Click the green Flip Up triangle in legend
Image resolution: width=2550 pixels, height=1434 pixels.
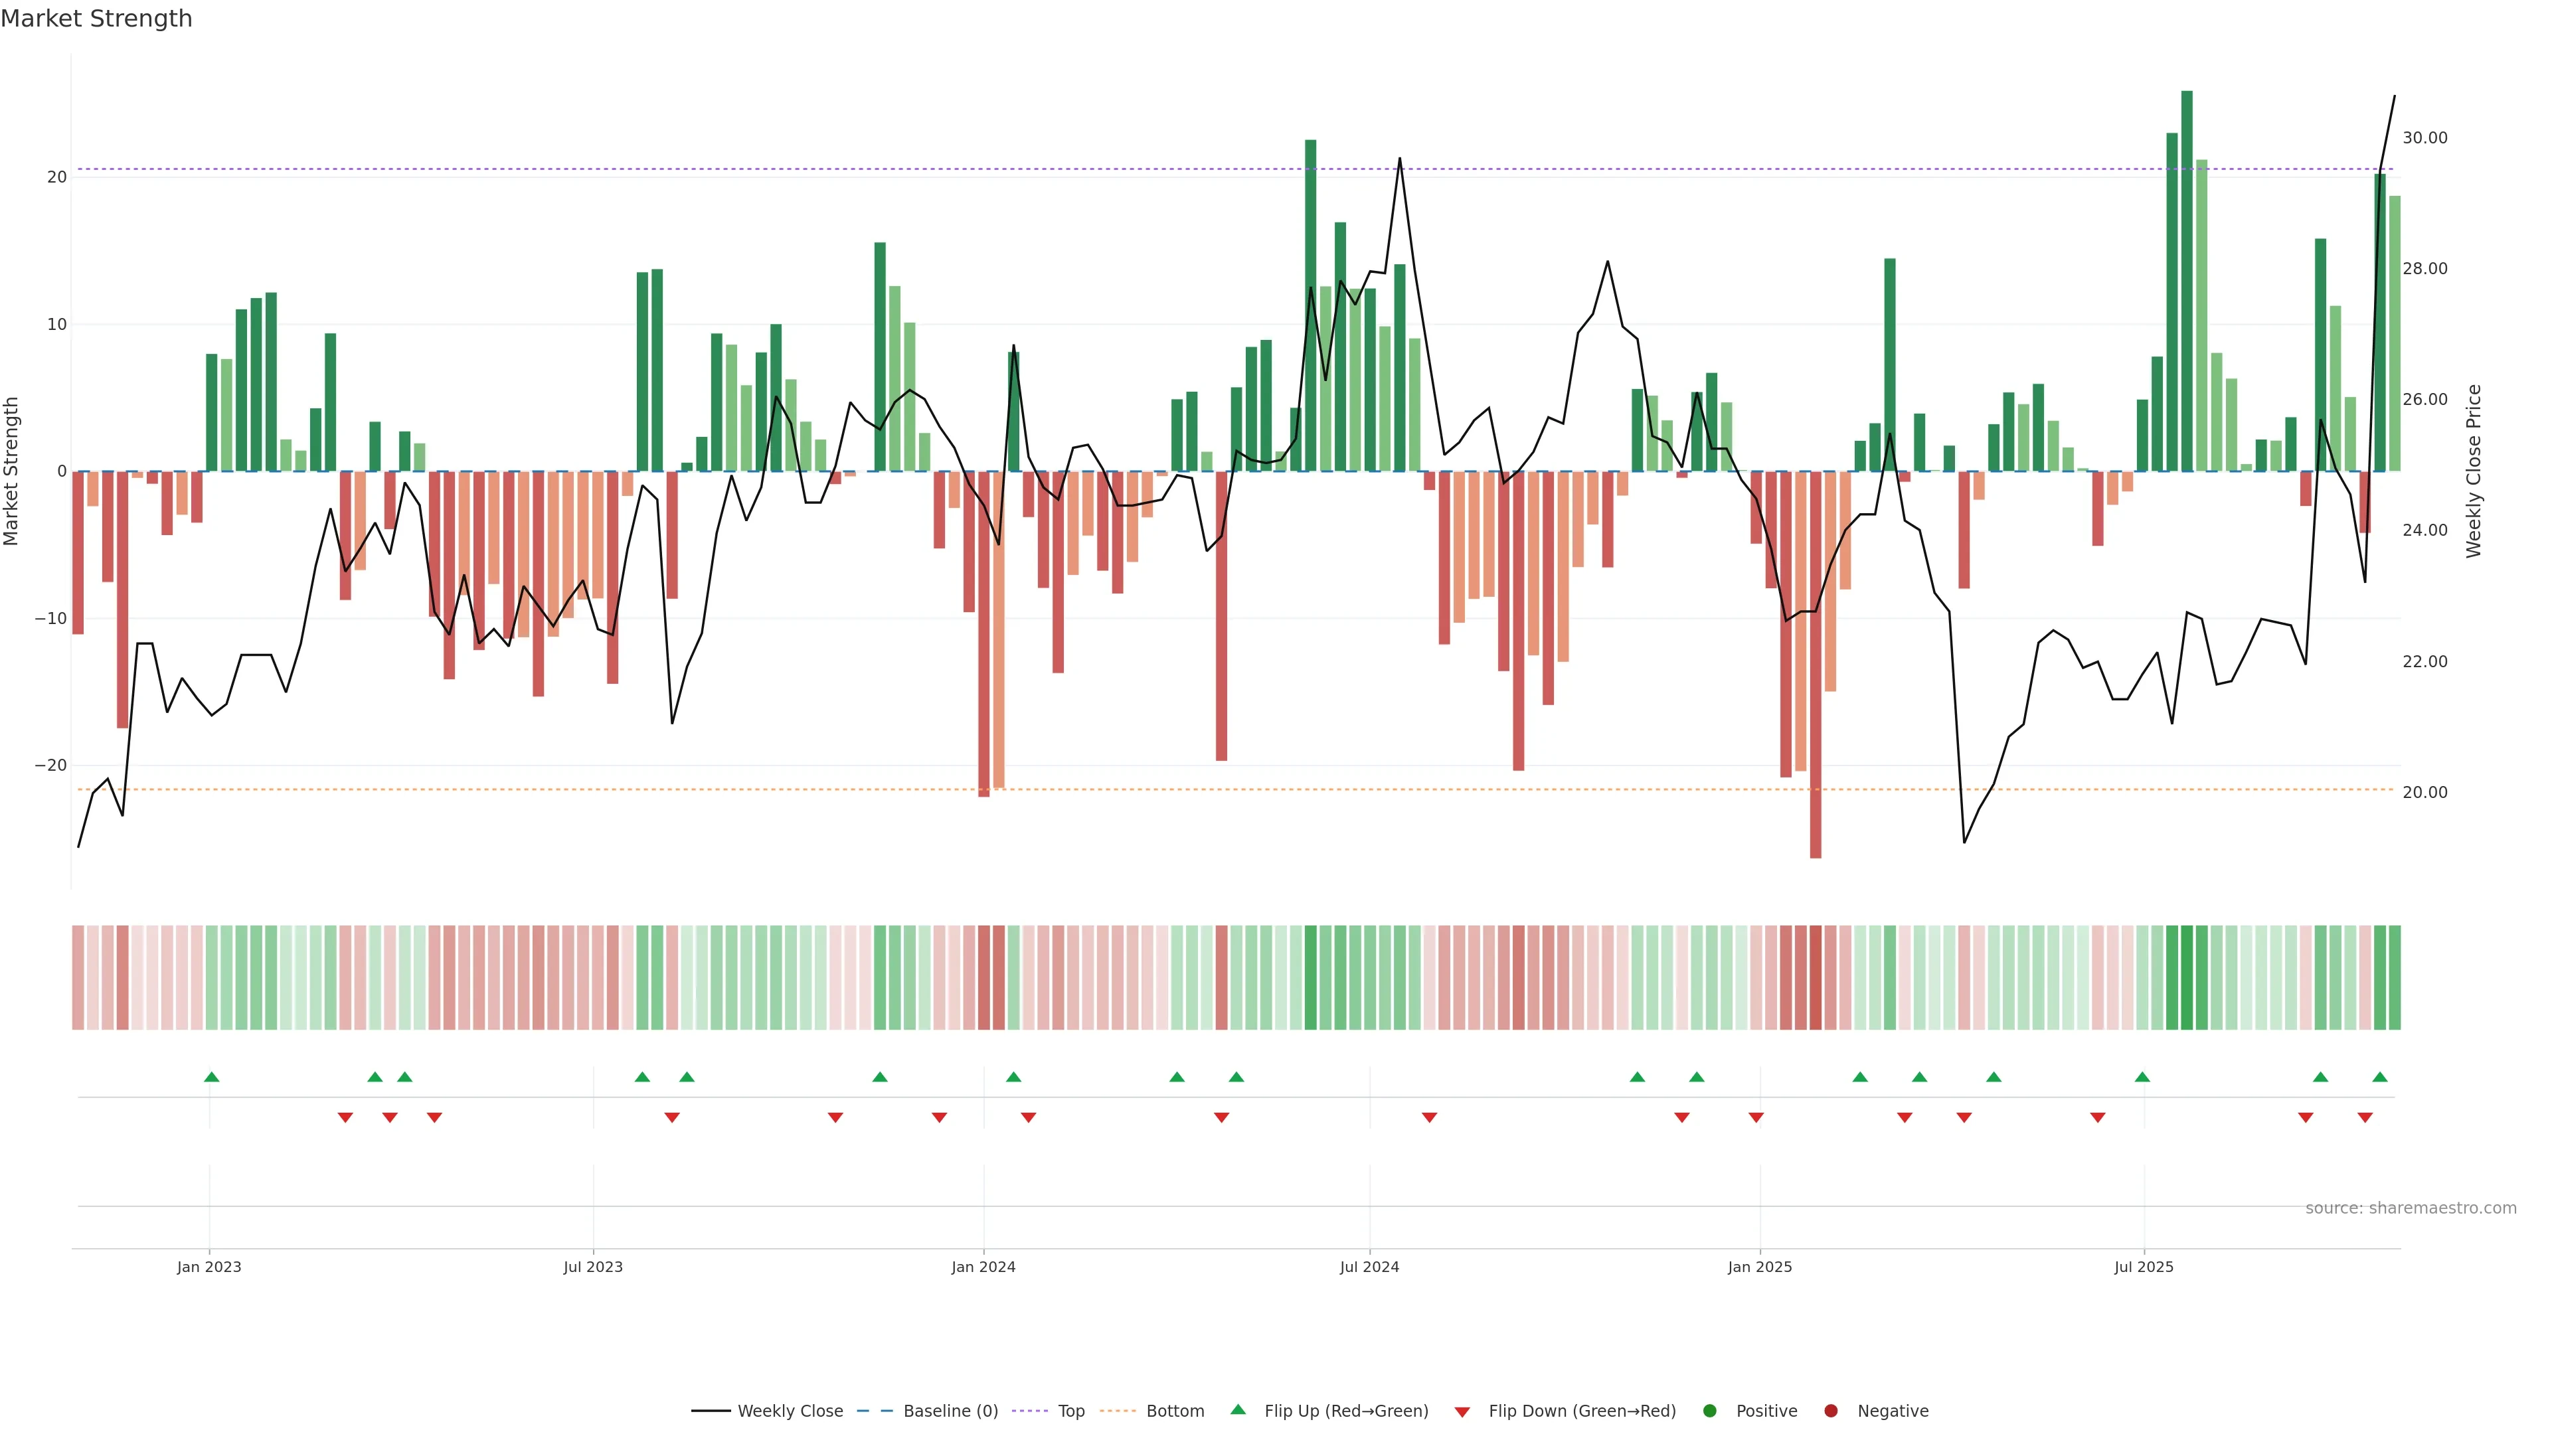tap(1237, 1409)
